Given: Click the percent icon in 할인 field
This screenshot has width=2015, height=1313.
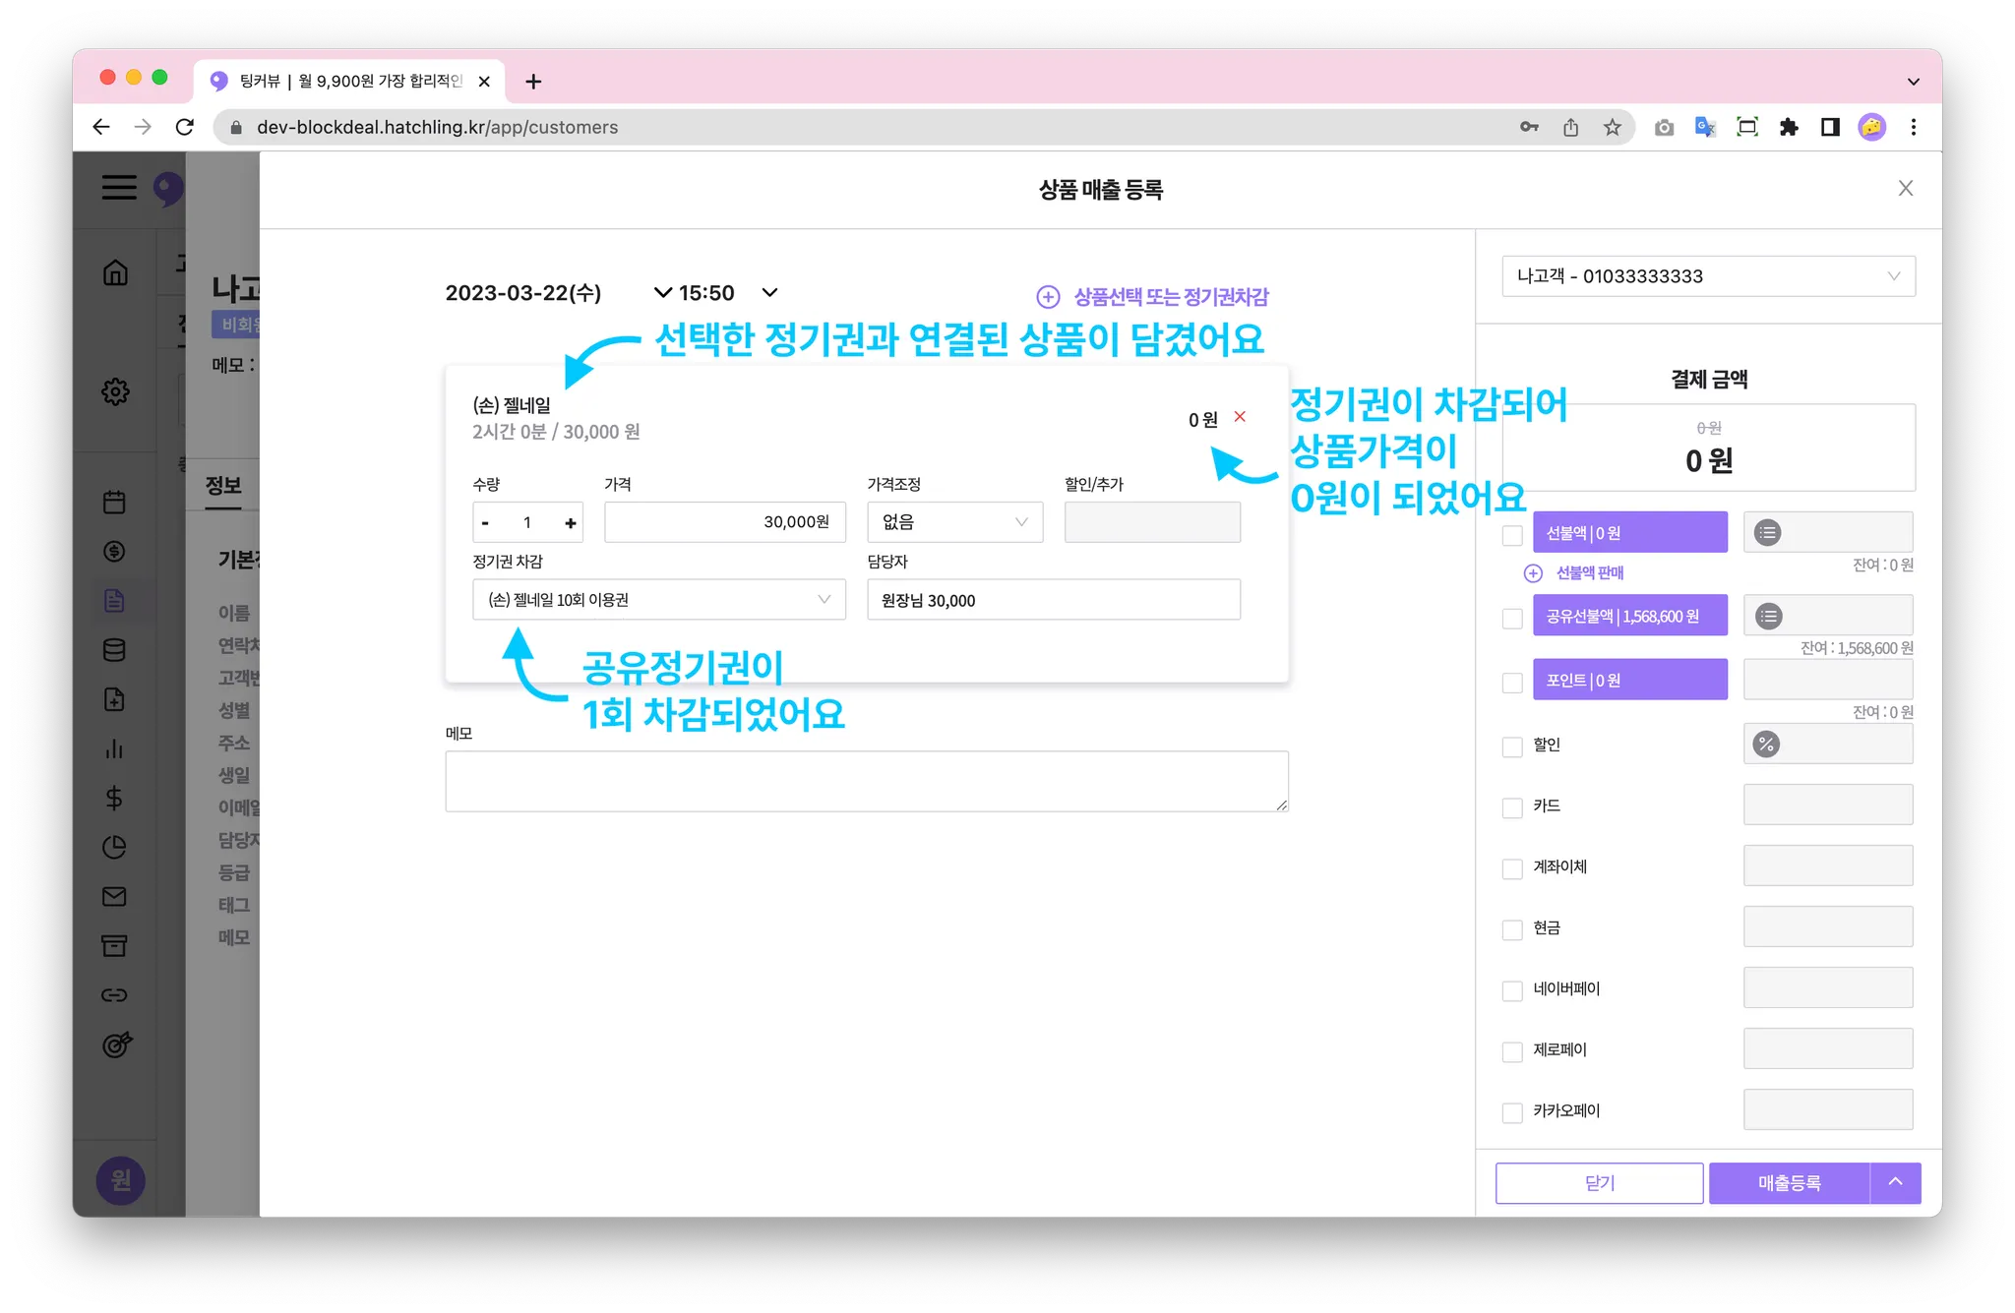Looking at the screenshot, I should 1766,745.
